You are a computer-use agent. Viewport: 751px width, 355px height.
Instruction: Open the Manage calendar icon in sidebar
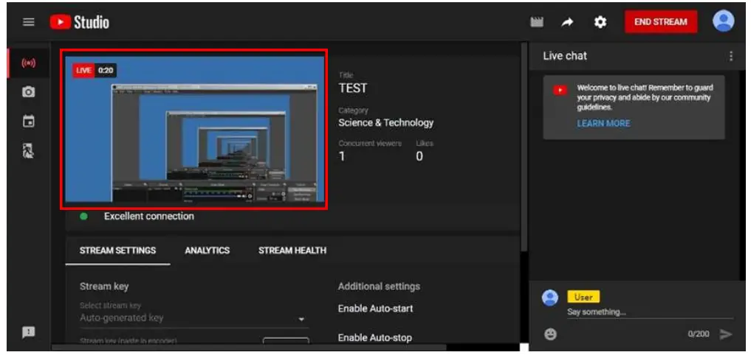(29, 121)
